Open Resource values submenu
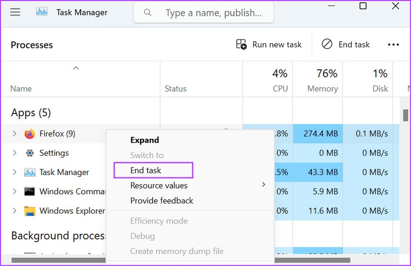Viewport: 411px width, 266px height. point(190,185)
